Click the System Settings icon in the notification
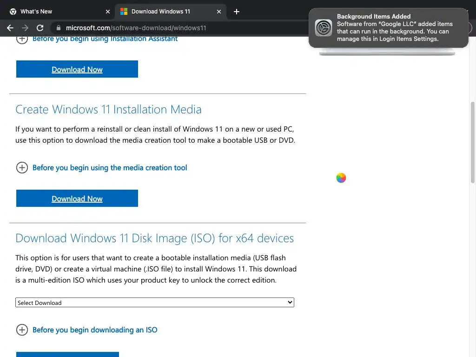The height and width of the screenshot is (357, 476). 324,28
